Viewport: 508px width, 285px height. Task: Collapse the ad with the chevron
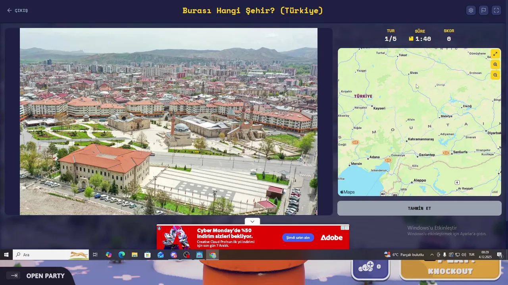click(252, 221)
